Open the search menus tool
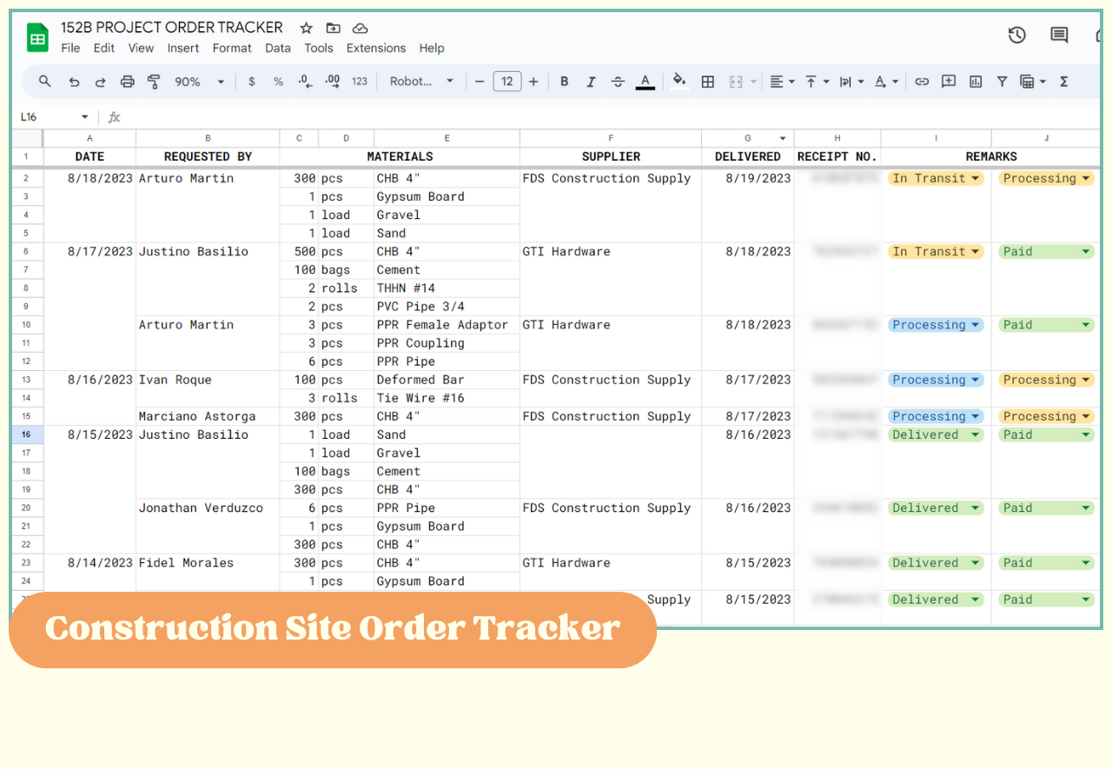The width and height of the screenshot is (1112, 769). [x=45, y=82]
